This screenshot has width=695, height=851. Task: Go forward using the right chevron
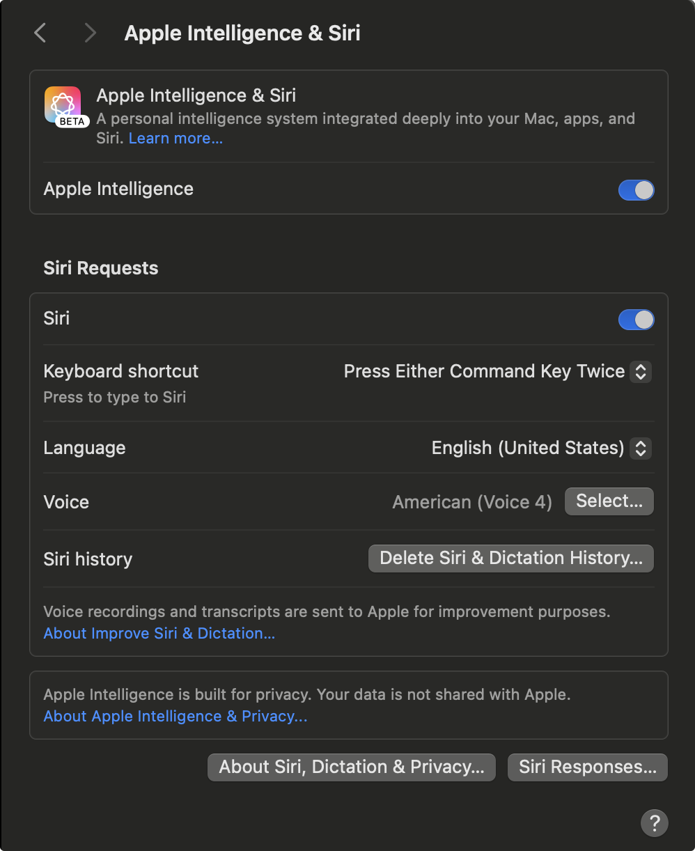point(90,33)
